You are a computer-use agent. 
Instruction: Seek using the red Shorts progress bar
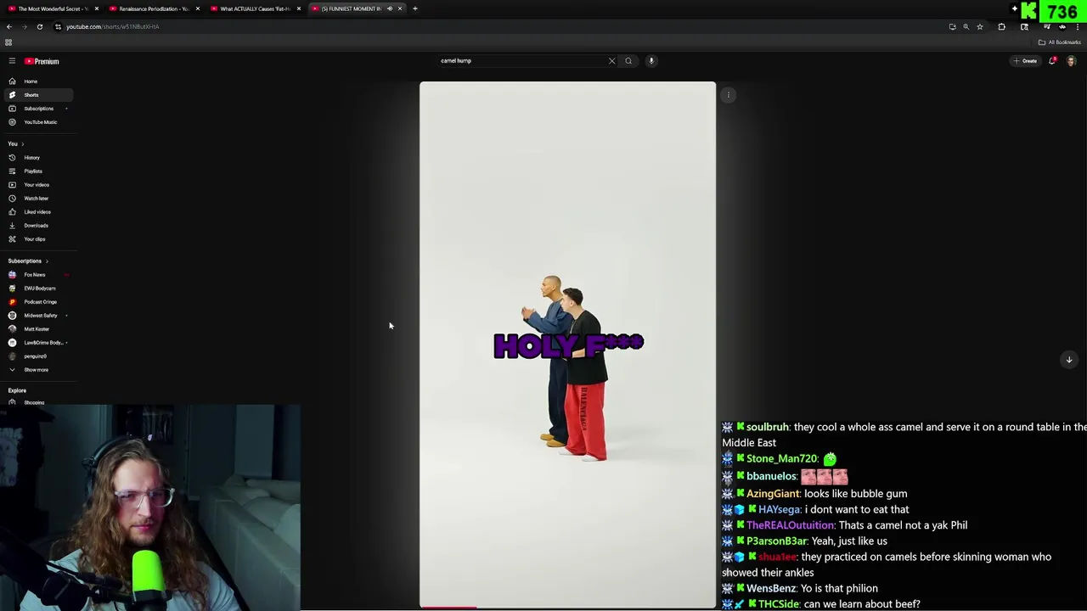[567, 607]
